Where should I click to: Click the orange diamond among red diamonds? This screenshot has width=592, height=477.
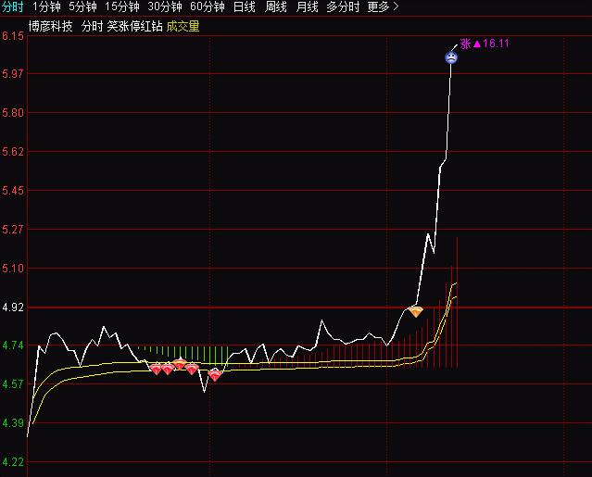(x=180, y=364)
